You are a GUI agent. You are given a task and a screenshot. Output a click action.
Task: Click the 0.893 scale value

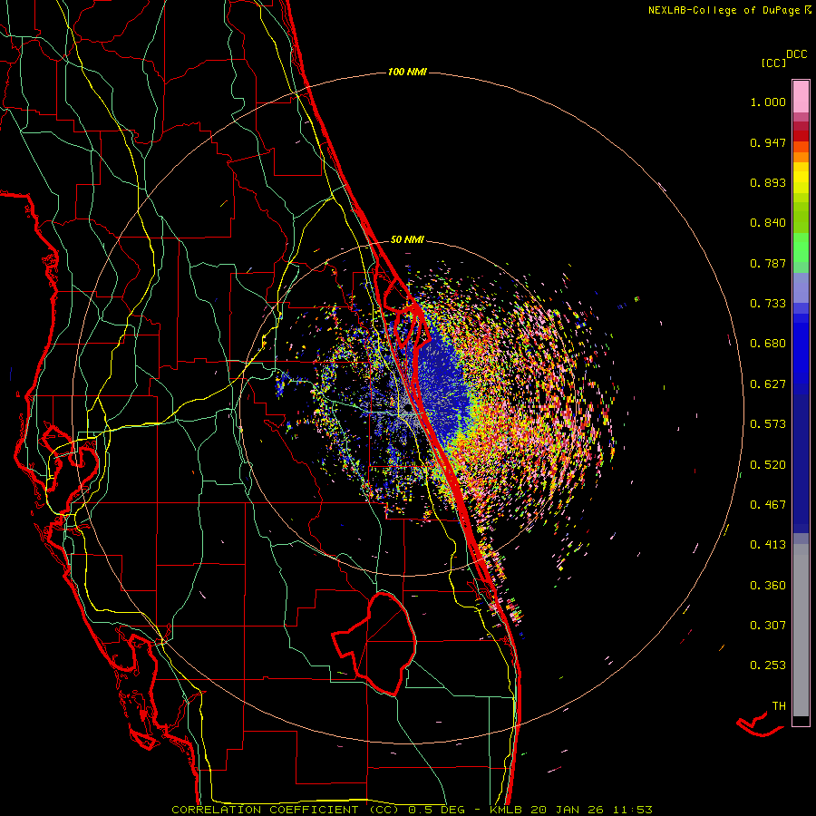pyautogui.click(x=768, y=182)
